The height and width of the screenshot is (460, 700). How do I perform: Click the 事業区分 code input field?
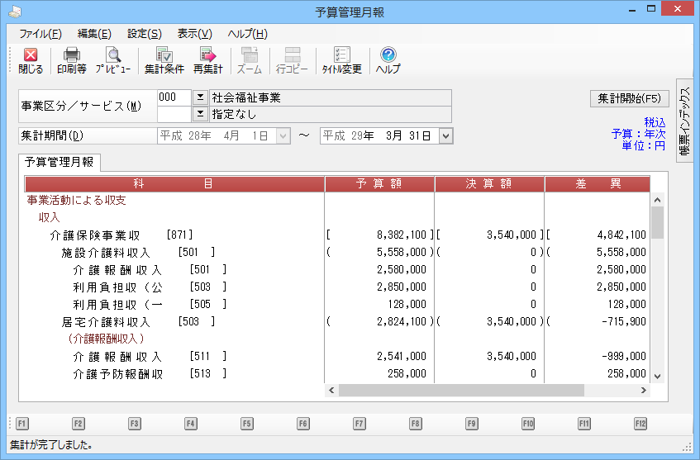(174, 97)
